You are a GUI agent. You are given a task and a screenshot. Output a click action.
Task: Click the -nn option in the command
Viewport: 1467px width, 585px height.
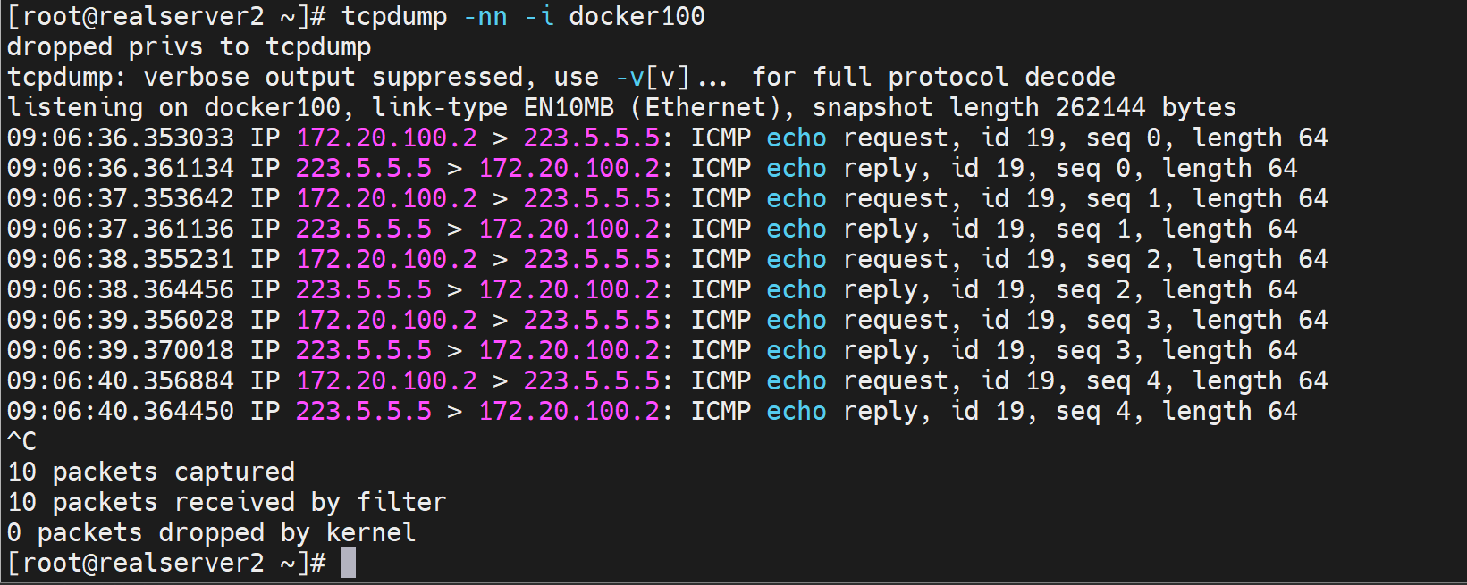coord(485,16)
